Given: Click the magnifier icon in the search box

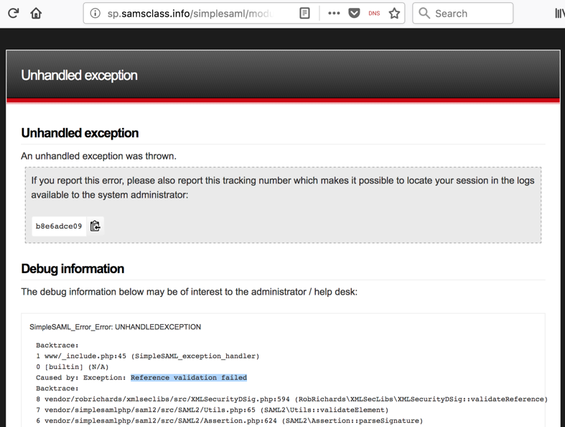Looking at the screenshot, I should point(424,13).
